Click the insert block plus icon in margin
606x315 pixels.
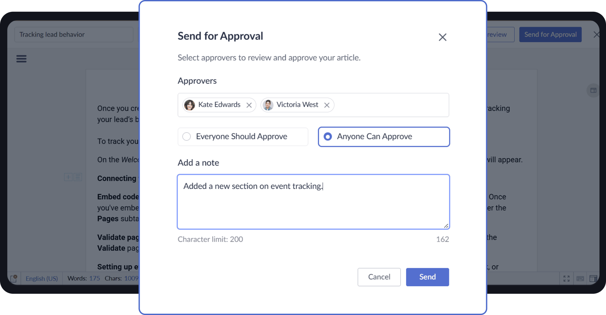(68, 177)
